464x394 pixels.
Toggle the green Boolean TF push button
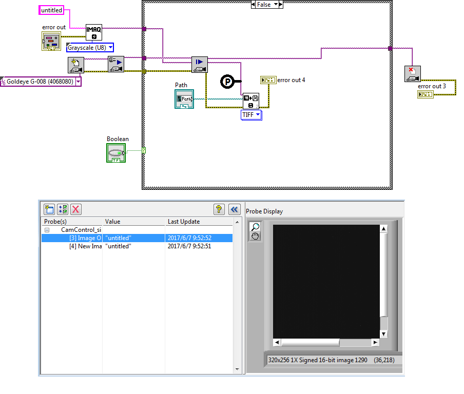115,152
